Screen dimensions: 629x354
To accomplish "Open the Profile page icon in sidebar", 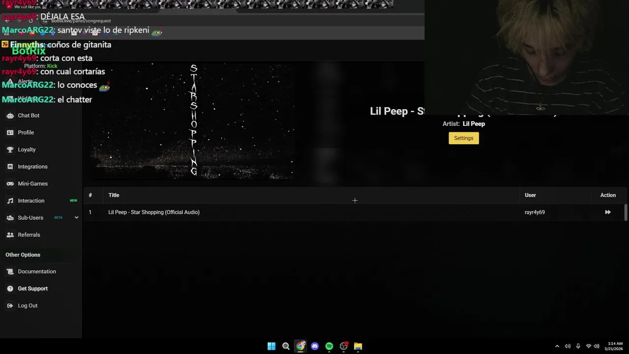I will point(10,133).
